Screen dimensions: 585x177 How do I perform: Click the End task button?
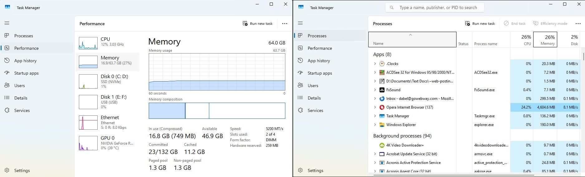515,24
